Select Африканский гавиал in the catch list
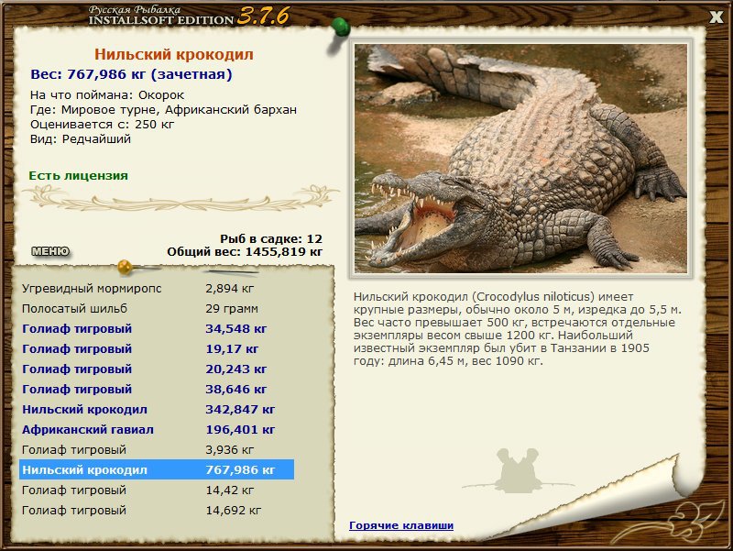 [x=88, y=429]
